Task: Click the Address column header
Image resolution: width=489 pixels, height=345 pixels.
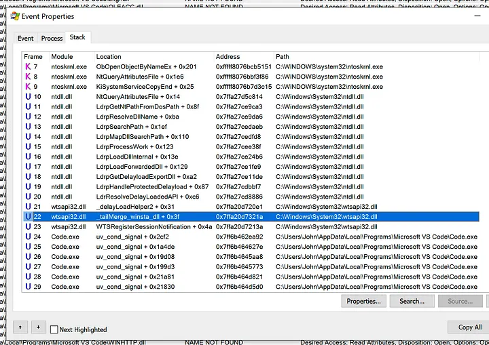Action: [x=228, y=57]
